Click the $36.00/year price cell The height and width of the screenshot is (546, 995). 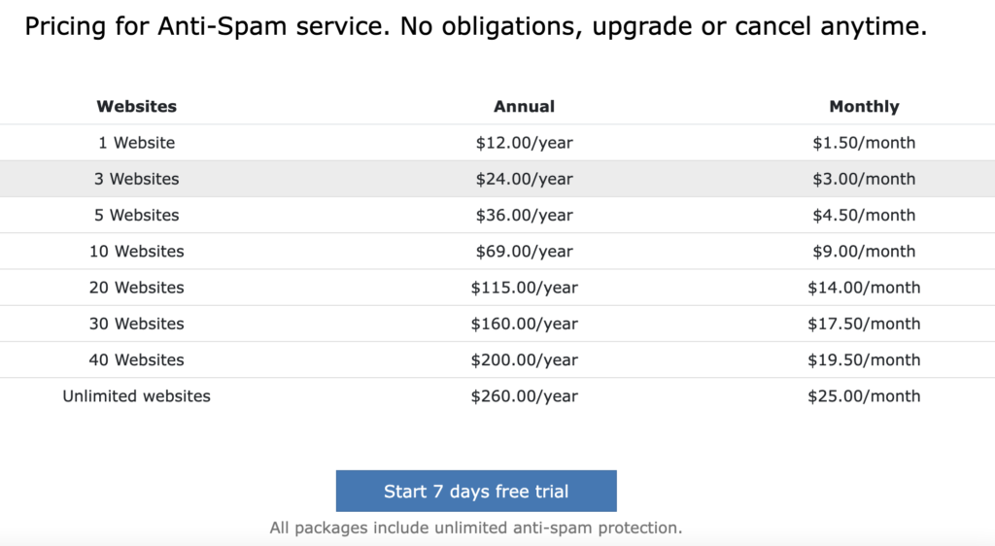coord(524,215)
